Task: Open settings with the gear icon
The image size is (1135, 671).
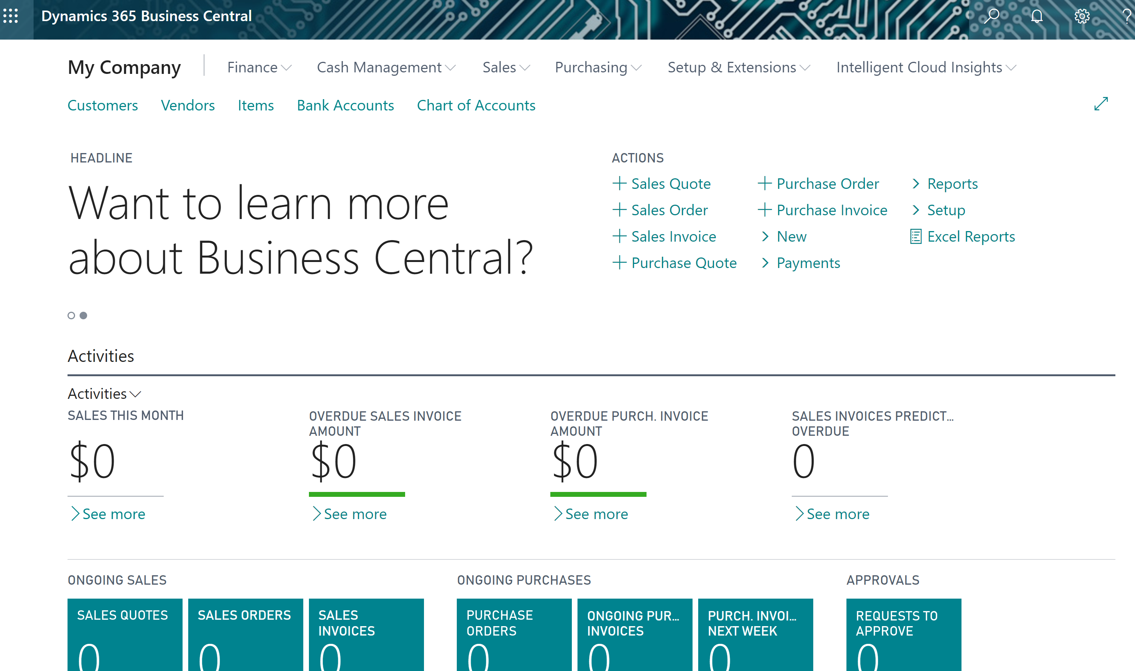Action: click(1082, 16)
